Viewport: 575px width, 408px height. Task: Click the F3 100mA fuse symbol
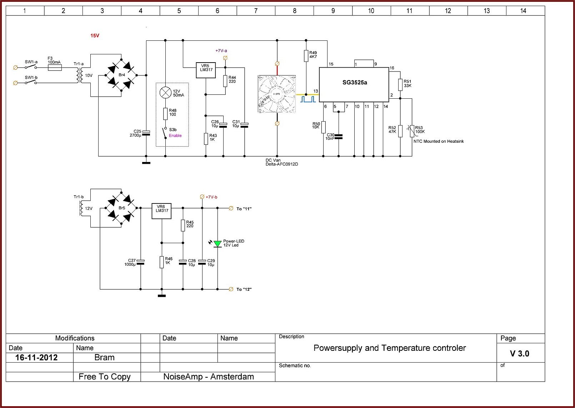(x=55, y=67)
